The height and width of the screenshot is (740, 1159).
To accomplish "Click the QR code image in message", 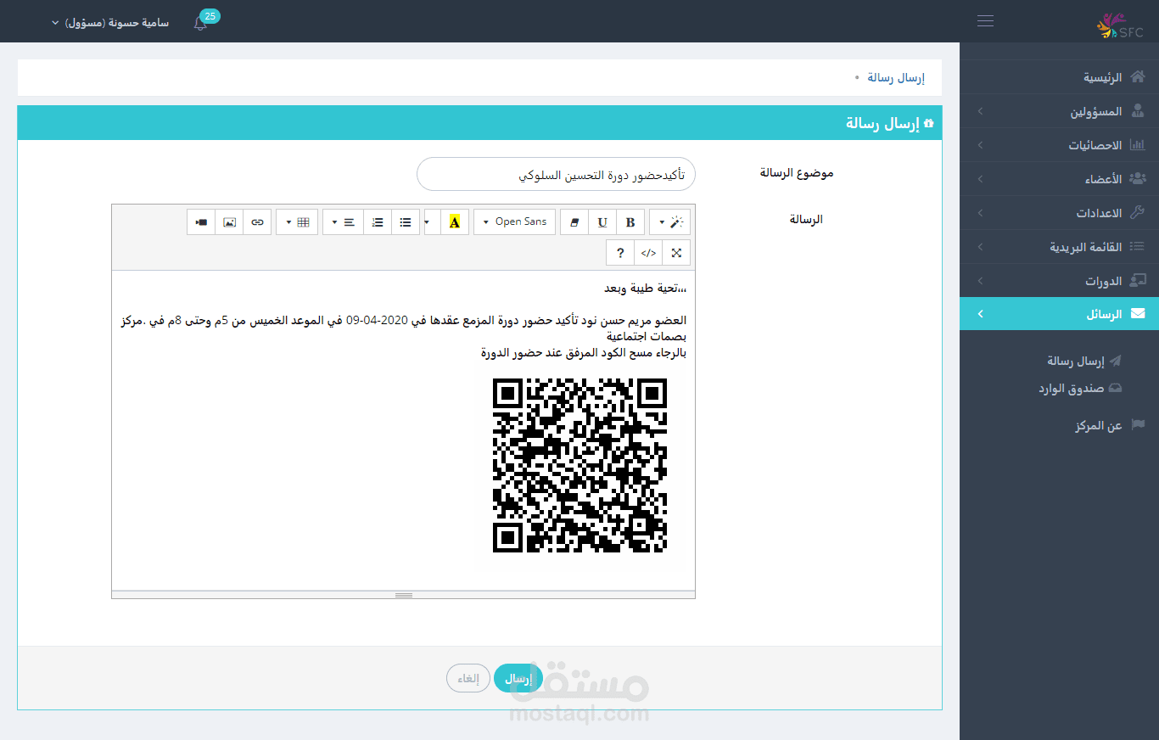I will 579,465.
